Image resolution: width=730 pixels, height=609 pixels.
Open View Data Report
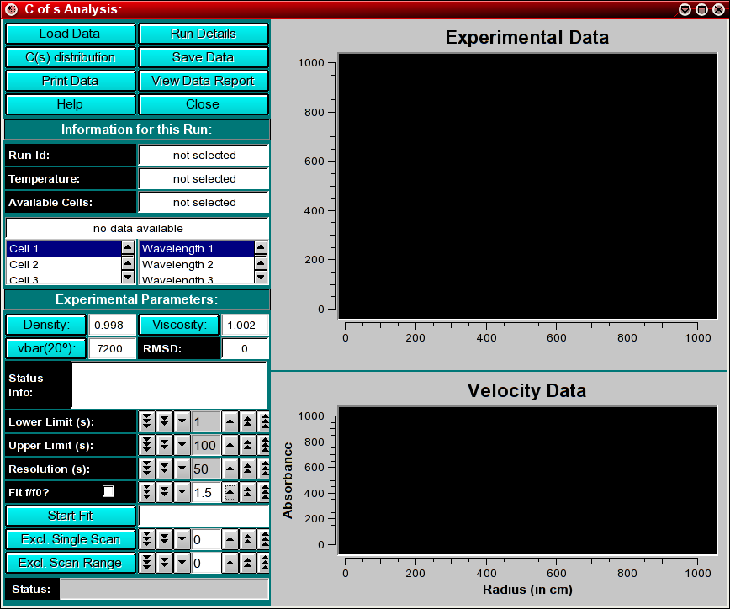[x=203, y=81]
